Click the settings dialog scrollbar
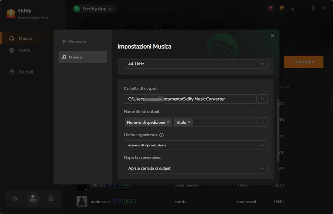 (278, 130)
